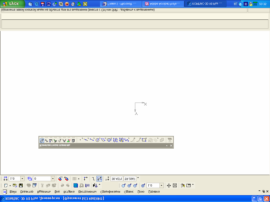Image resolution: width=270 pixels, height=202 pixels.
Task: Click the zoom by window magnifier
Action: pos(123,185)
